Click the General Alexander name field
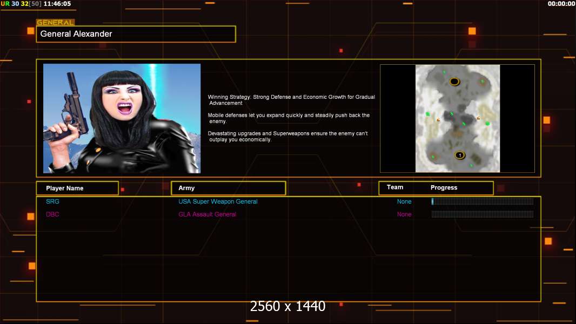The image size is (576, 324). click(136, 34)
